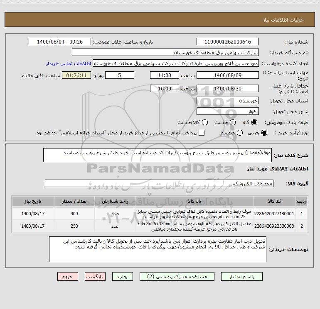Click the ایجاد کننده درخواست field

176,63
